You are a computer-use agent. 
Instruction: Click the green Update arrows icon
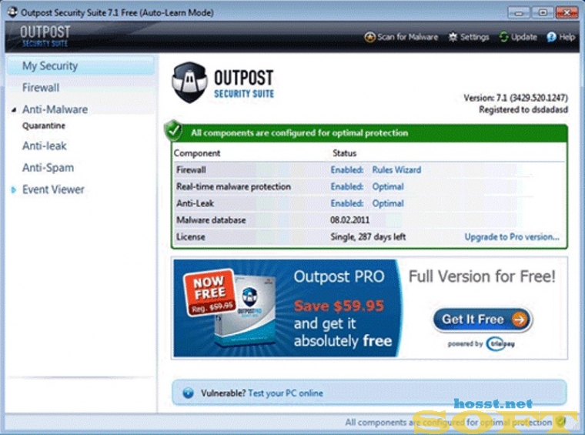(503, 37)
